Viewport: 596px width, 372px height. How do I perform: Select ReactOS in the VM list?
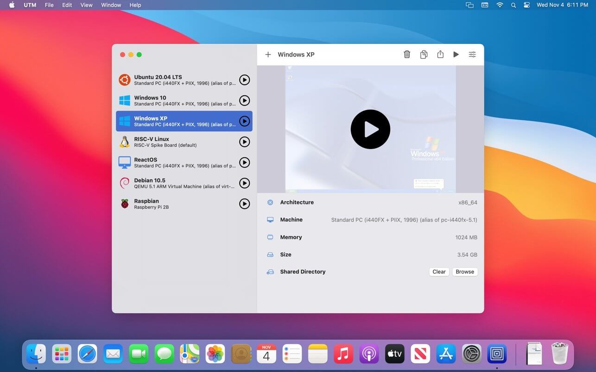click(184, 162)
